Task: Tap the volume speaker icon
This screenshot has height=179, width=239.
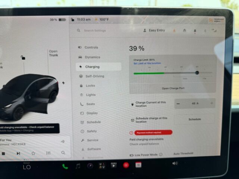Action: [175, 163]
